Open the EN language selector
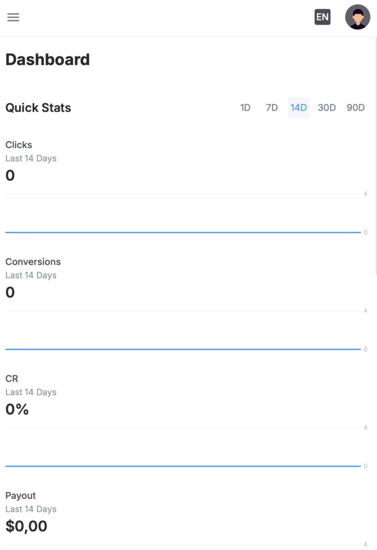The height and width of the screenshot is (550, 377). click(322, 17)
